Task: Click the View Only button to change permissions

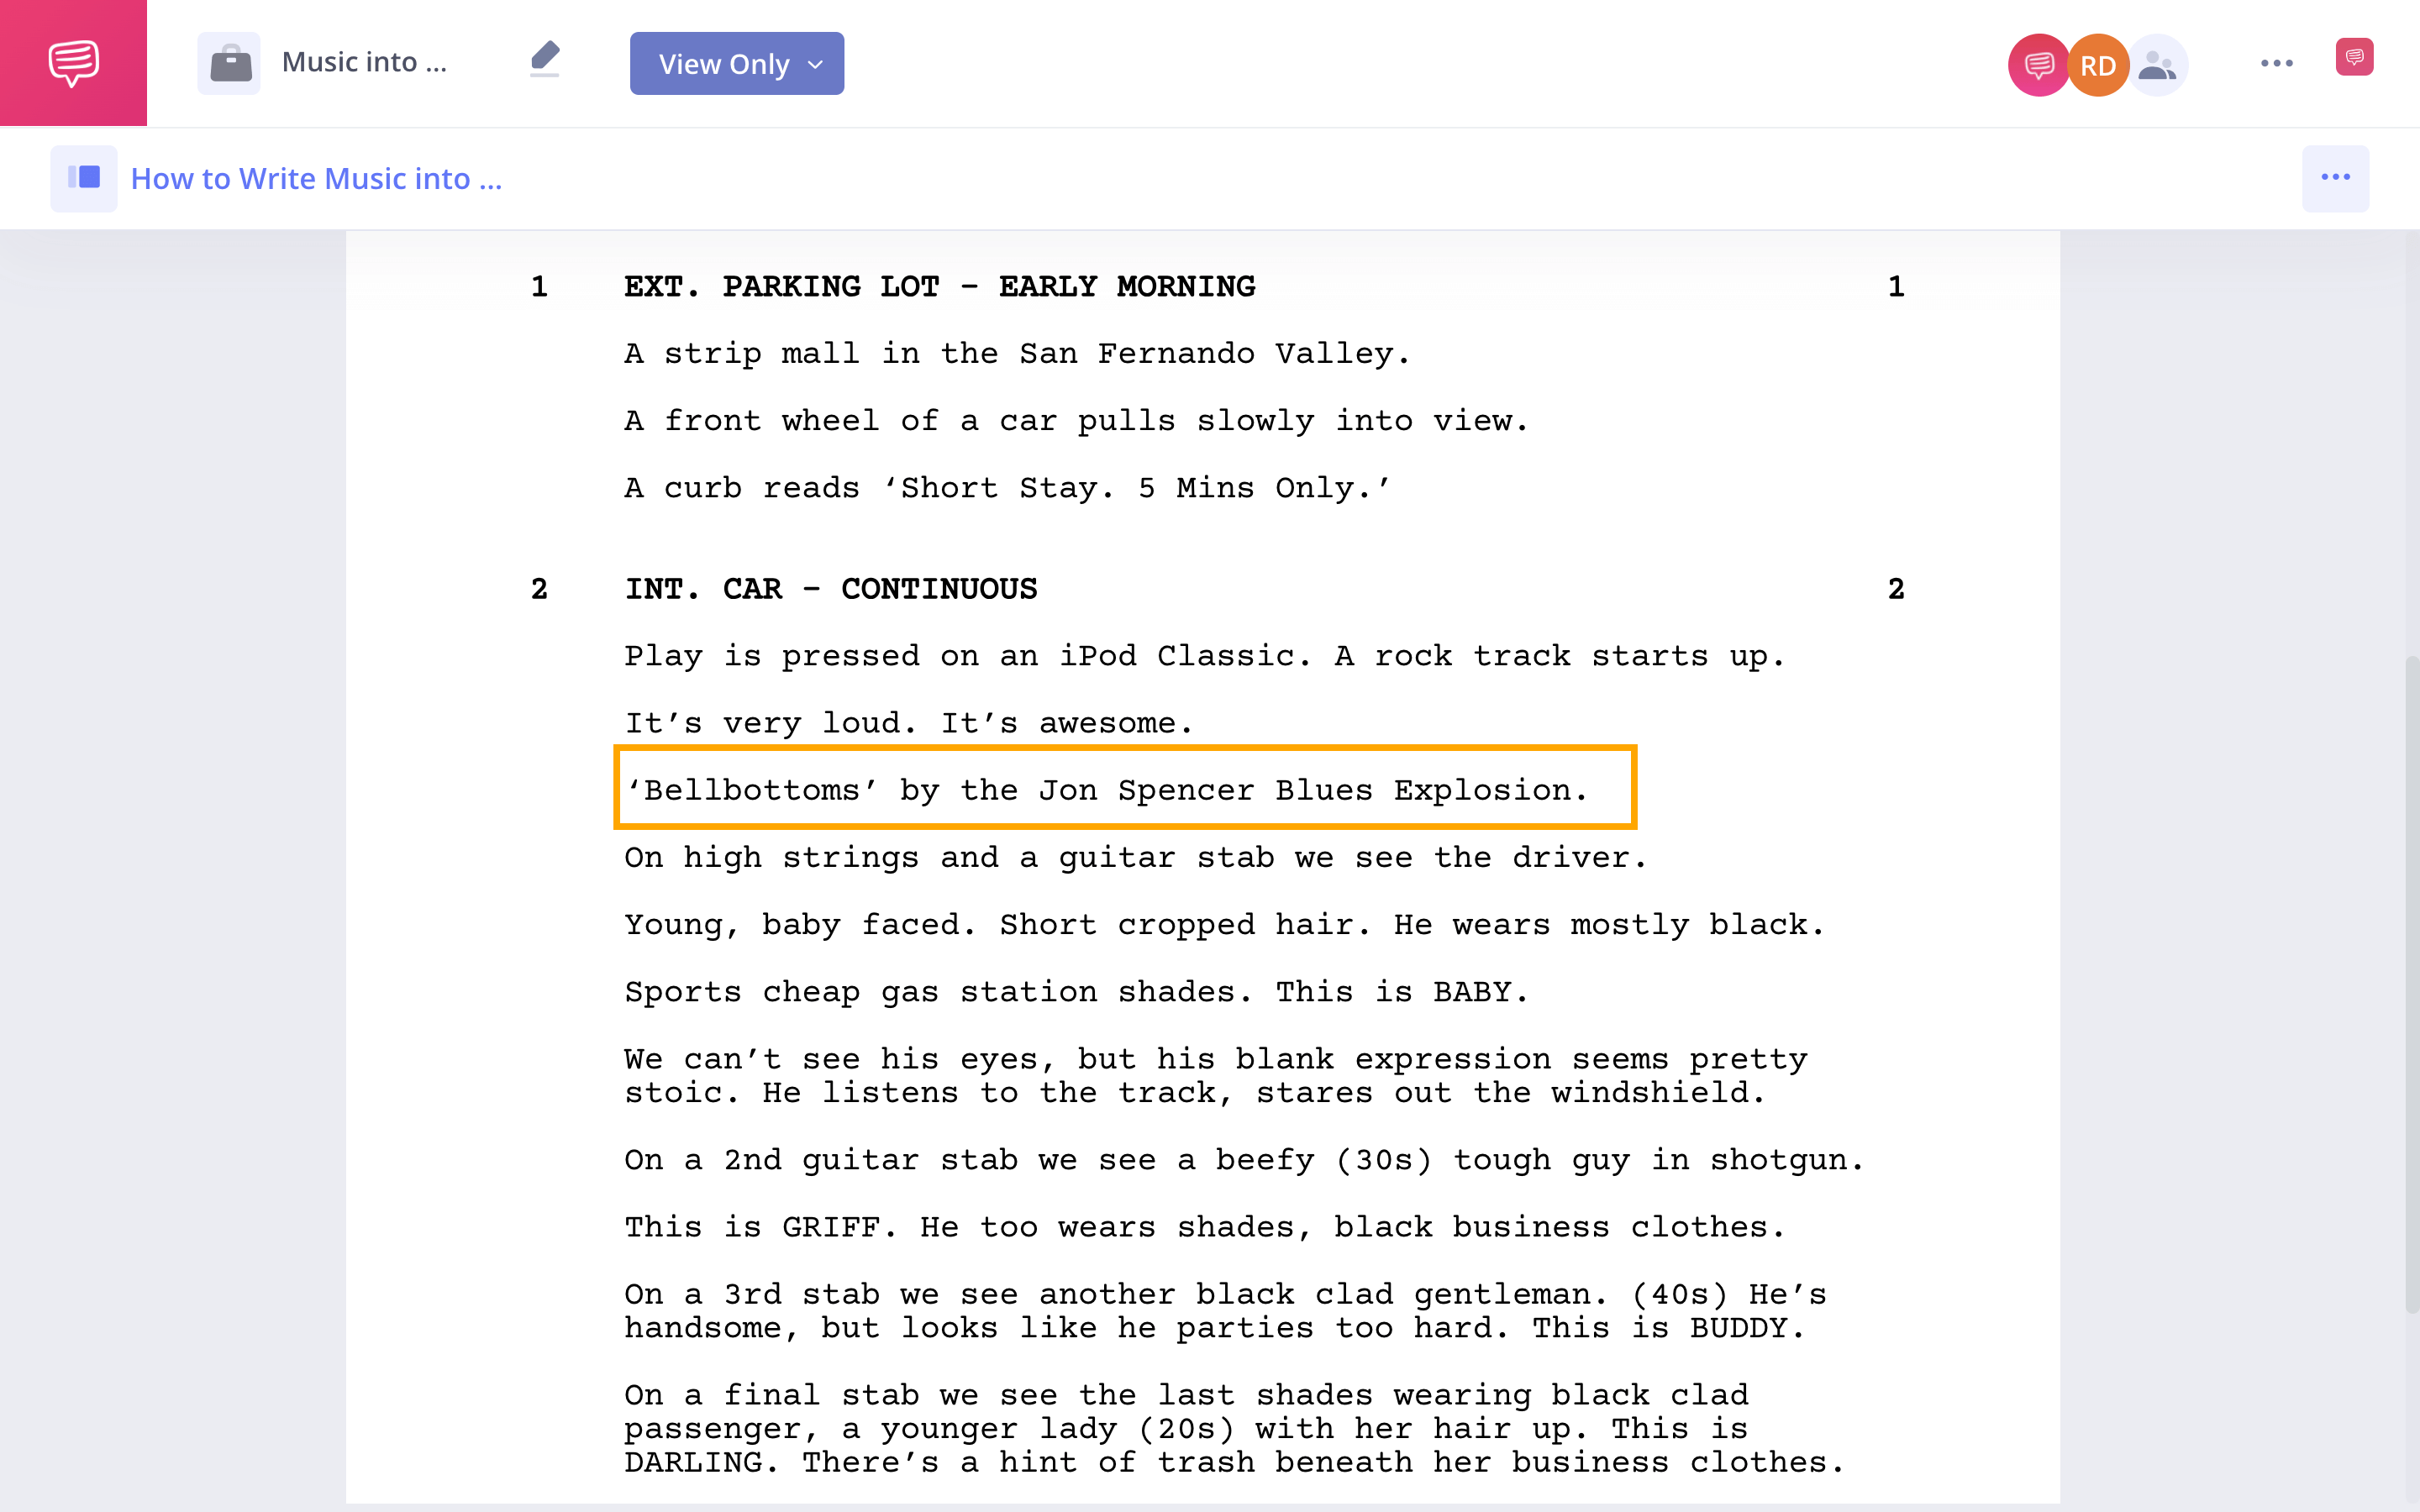Action: (735, 65)
